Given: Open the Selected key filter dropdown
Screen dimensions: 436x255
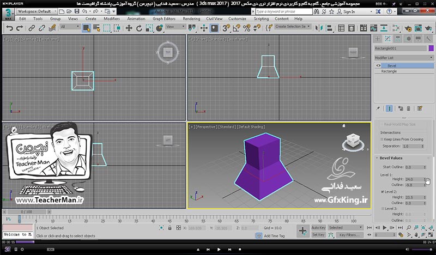Looking at the screenshot, I should point(346,227).
